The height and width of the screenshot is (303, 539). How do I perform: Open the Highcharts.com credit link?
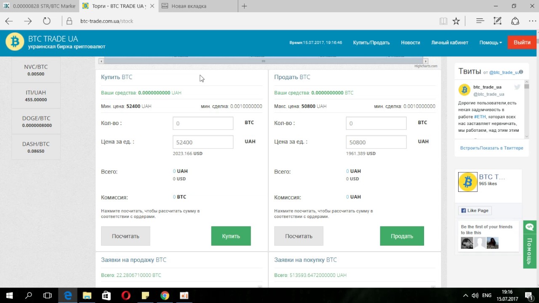click(x=426, y=66)
